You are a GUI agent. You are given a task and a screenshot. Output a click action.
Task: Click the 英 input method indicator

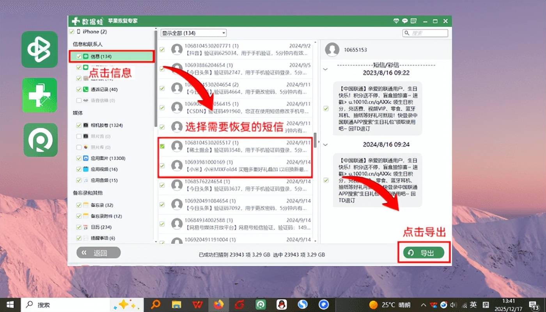(473, 305)
